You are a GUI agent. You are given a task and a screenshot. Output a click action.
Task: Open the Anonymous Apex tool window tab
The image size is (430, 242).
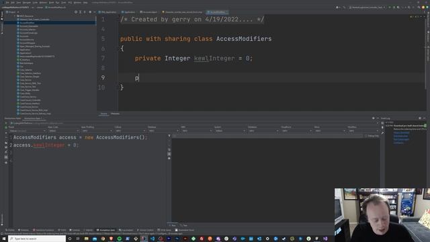(x=105, y=230)
